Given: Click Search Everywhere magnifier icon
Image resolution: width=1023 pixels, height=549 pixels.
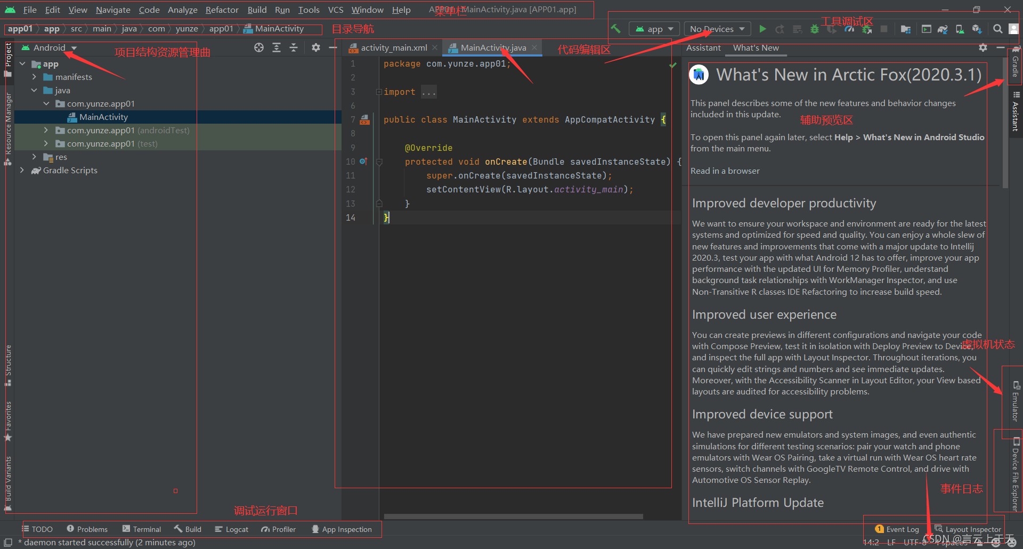Looking at the screenshot, I should tap(997, 29).
